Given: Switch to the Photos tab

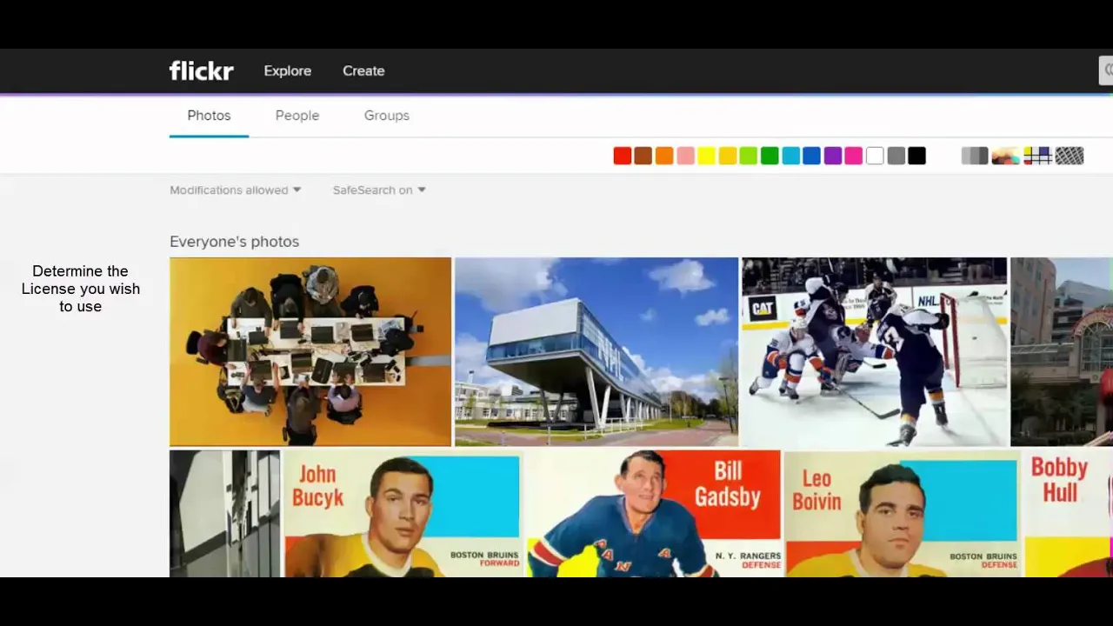Looking at the screenshot, I should (209, 116).
